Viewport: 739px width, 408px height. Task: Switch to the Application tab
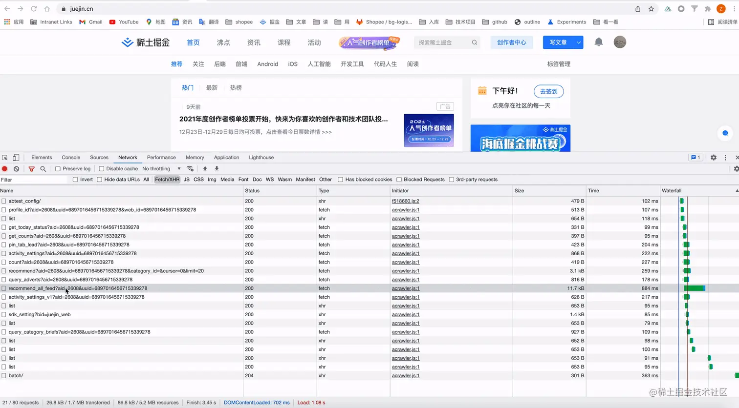(226, 158)
